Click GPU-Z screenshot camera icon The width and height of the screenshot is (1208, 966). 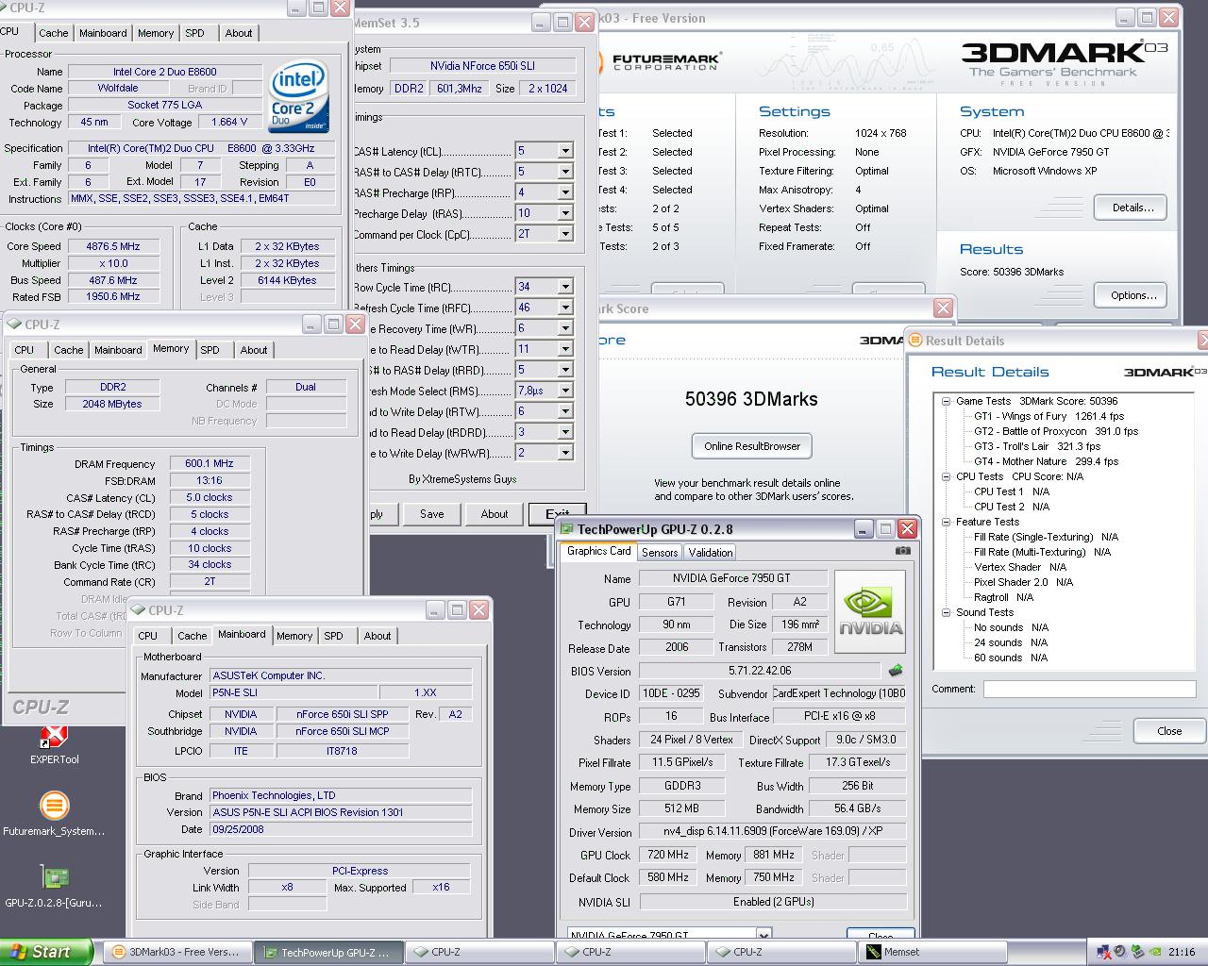coord(903,551)
